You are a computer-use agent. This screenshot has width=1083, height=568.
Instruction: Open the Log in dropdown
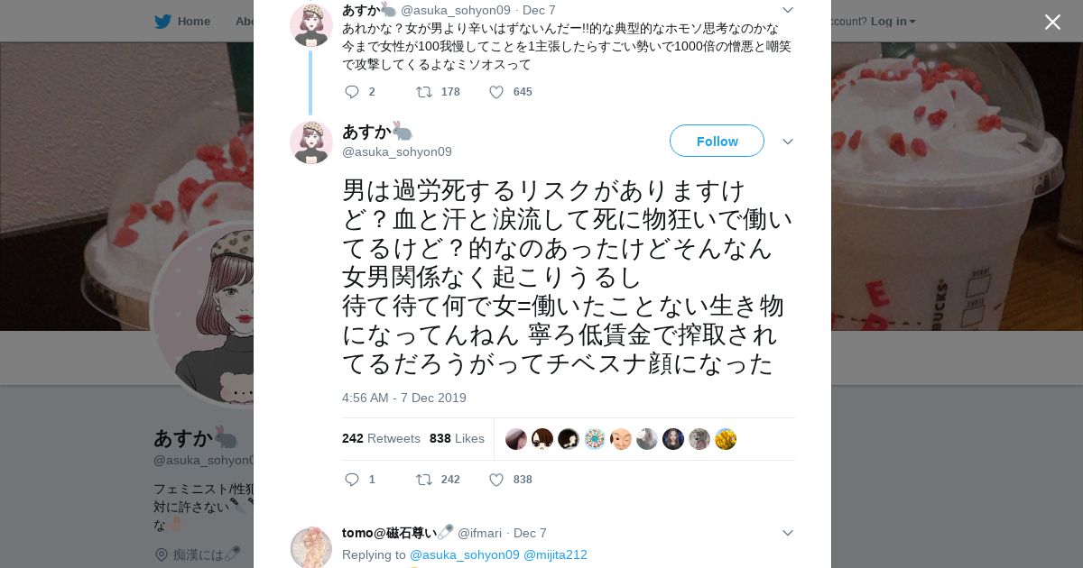coord(893,21)
